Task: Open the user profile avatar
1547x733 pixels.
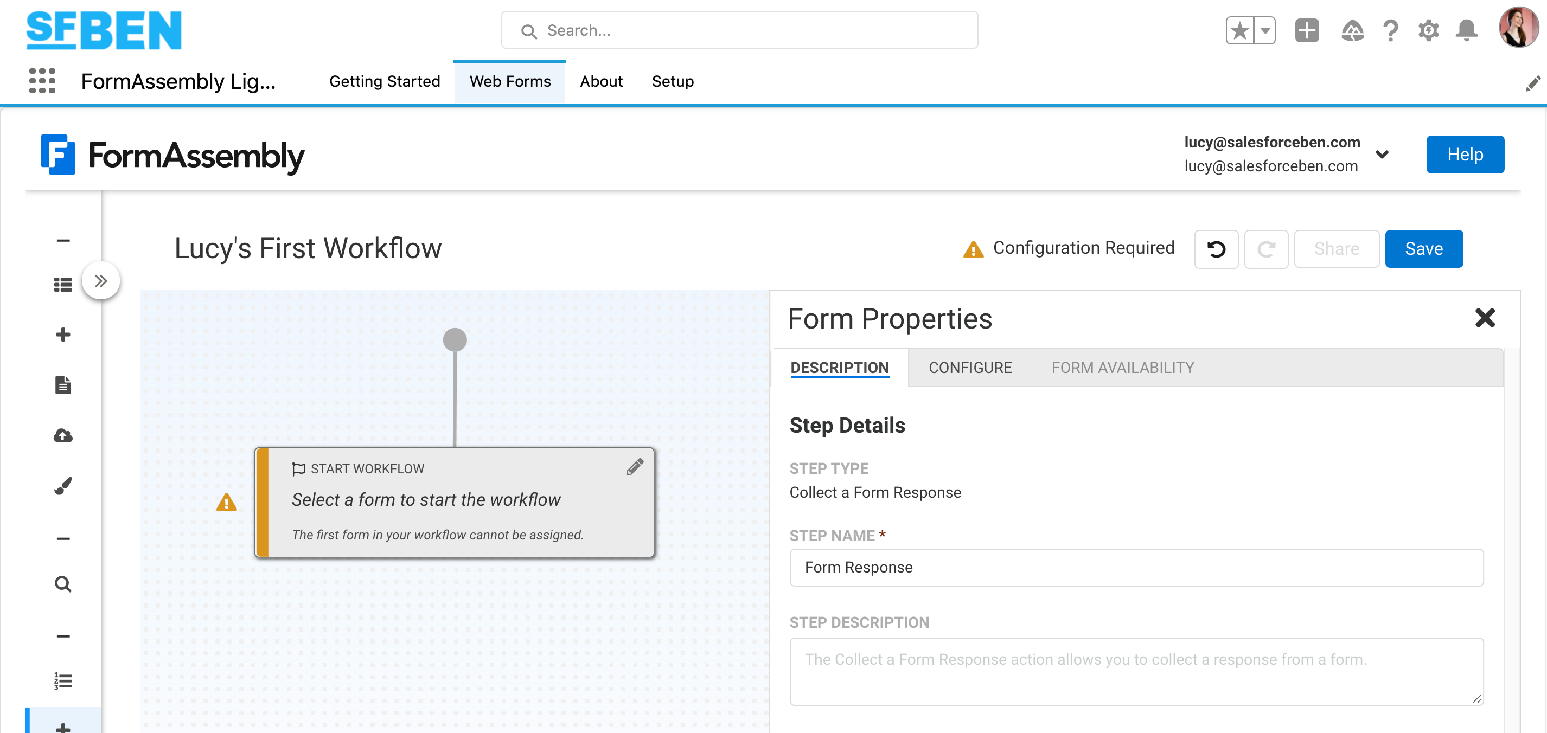Action: point(1518,28)
